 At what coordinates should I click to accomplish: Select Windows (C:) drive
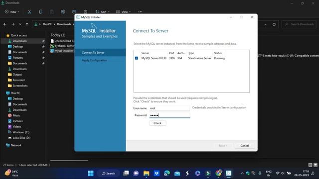(x=21, y=132)
